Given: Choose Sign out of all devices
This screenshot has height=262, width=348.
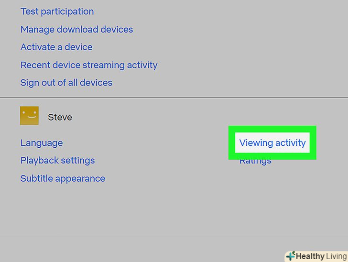Looking at the screenshot, I should (x=66, y=82).
